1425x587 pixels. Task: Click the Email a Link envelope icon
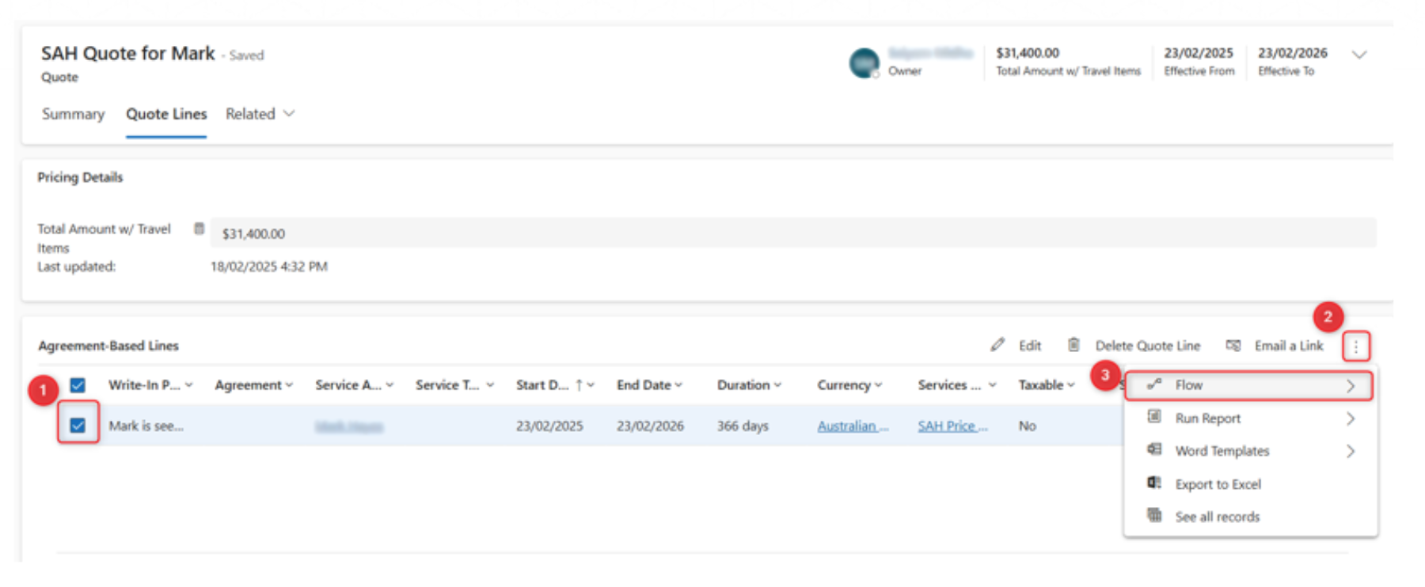point(1233,345)
